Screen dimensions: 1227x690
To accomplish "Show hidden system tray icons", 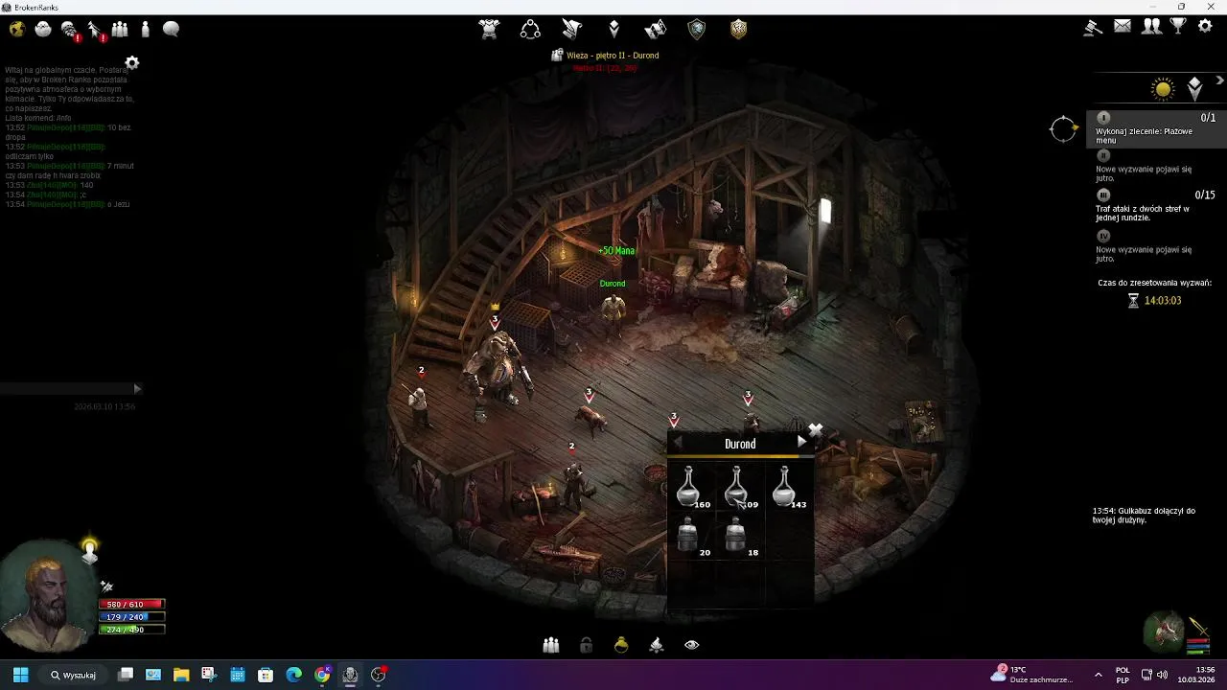I will pos(1098,675).
